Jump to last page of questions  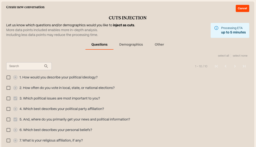point(244,66)
